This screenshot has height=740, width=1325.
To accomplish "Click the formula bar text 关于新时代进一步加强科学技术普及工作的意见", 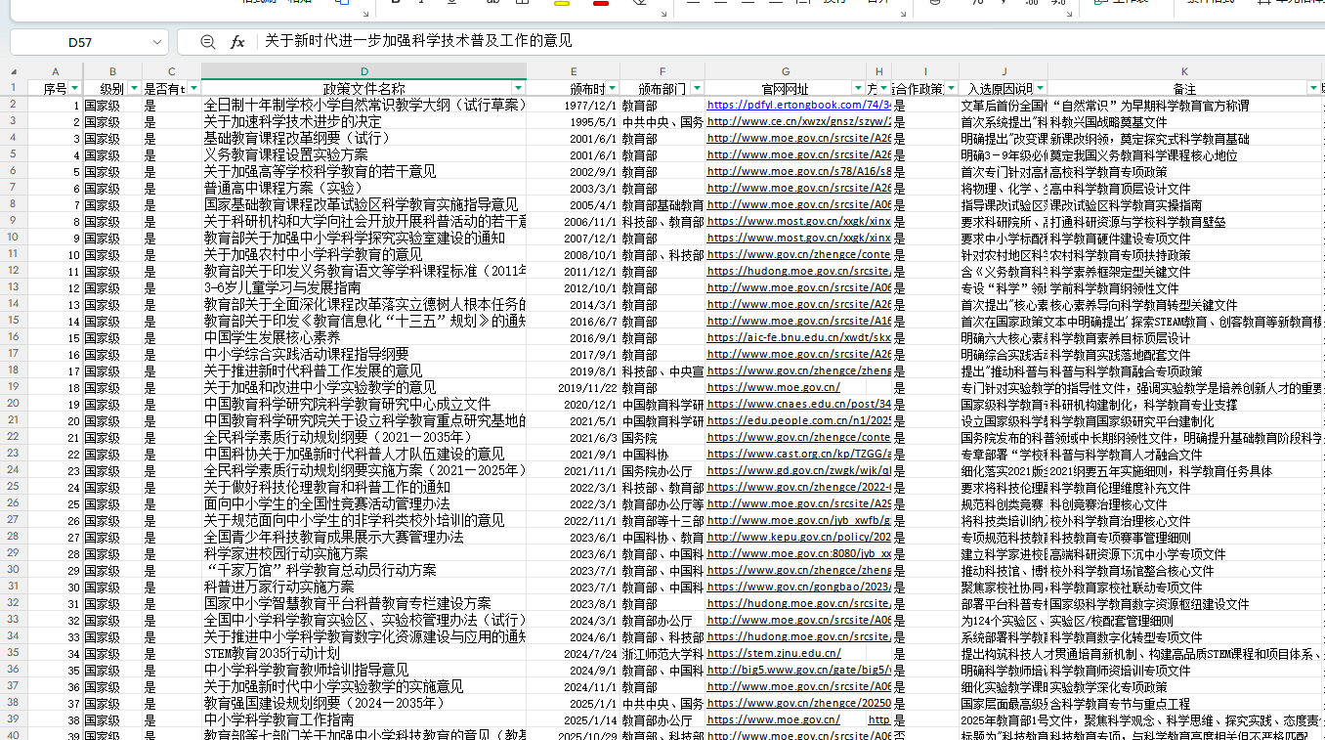I will [418, 41].
